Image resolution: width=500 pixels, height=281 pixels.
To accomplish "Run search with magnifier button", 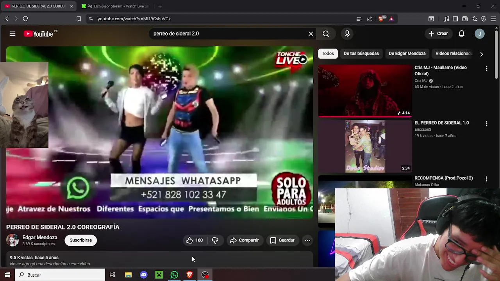I will [326, 34].
